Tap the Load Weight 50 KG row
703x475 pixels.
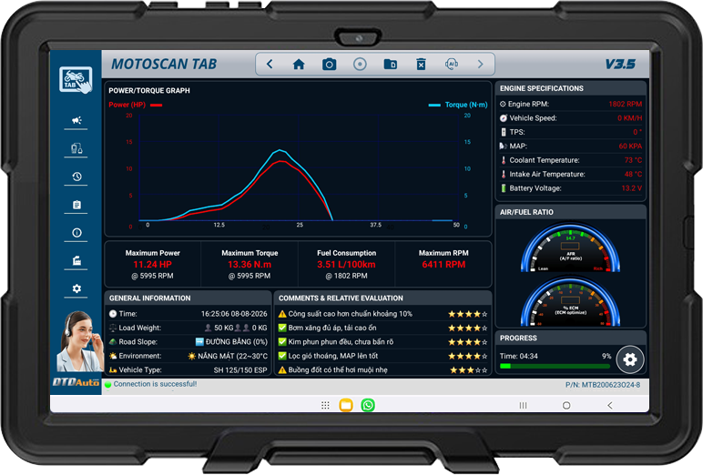(188, 328)
